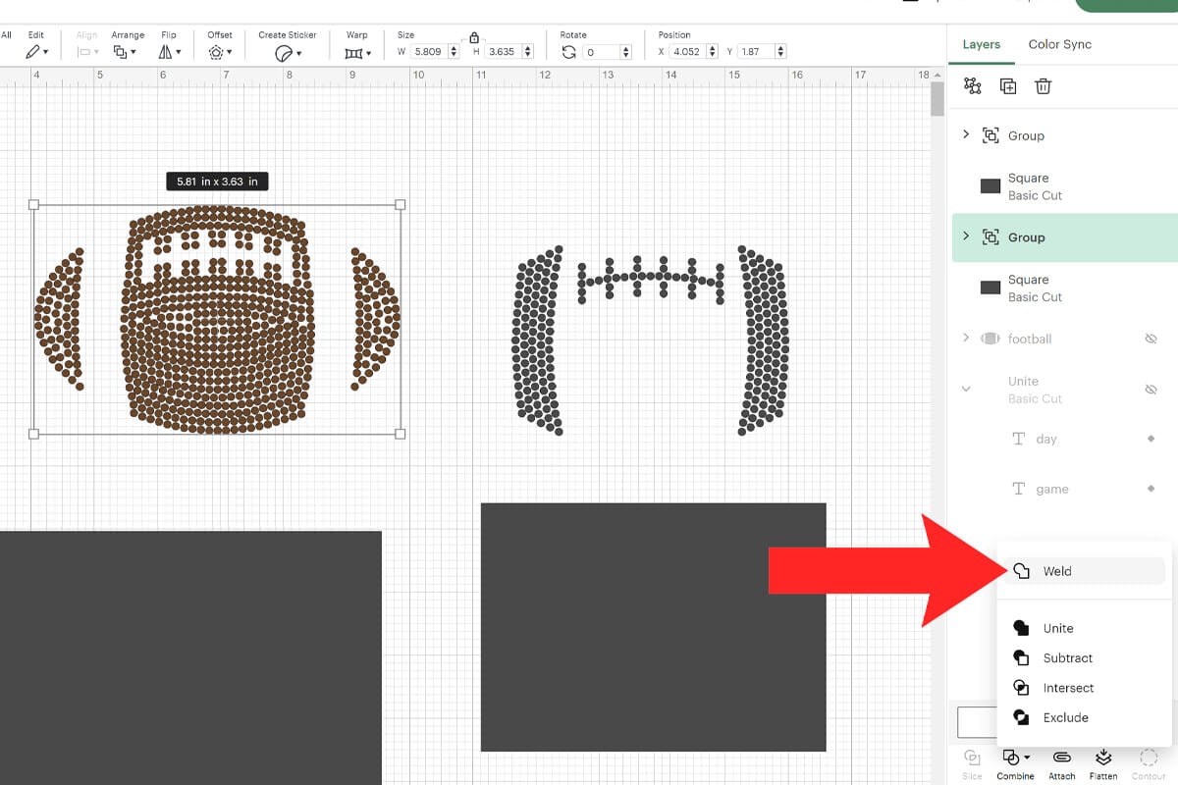Expand the top Group layer
1178x785 pixels.
966,135
